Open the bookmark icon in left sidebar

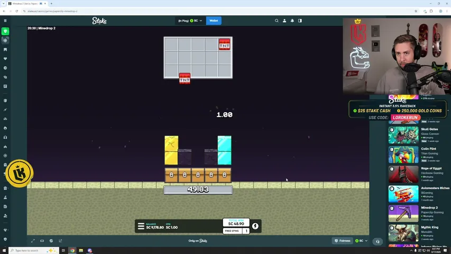point(5,50)
